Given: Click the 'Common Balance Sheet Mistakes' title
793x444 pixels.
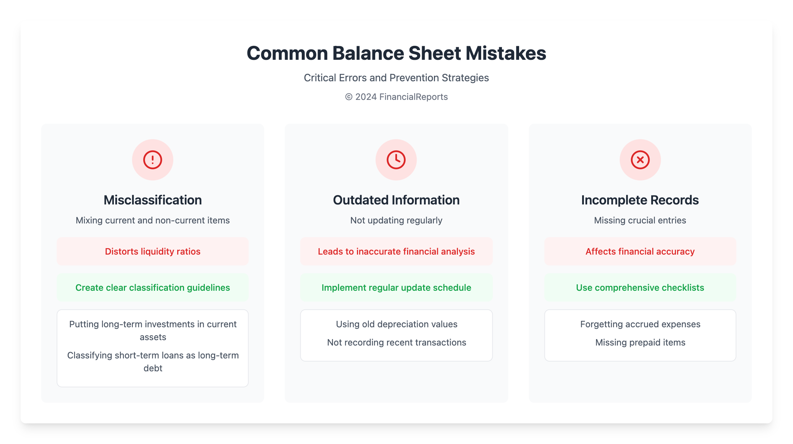Looking at the screenshot, I should pyautogui.click(x=396, y=53).
